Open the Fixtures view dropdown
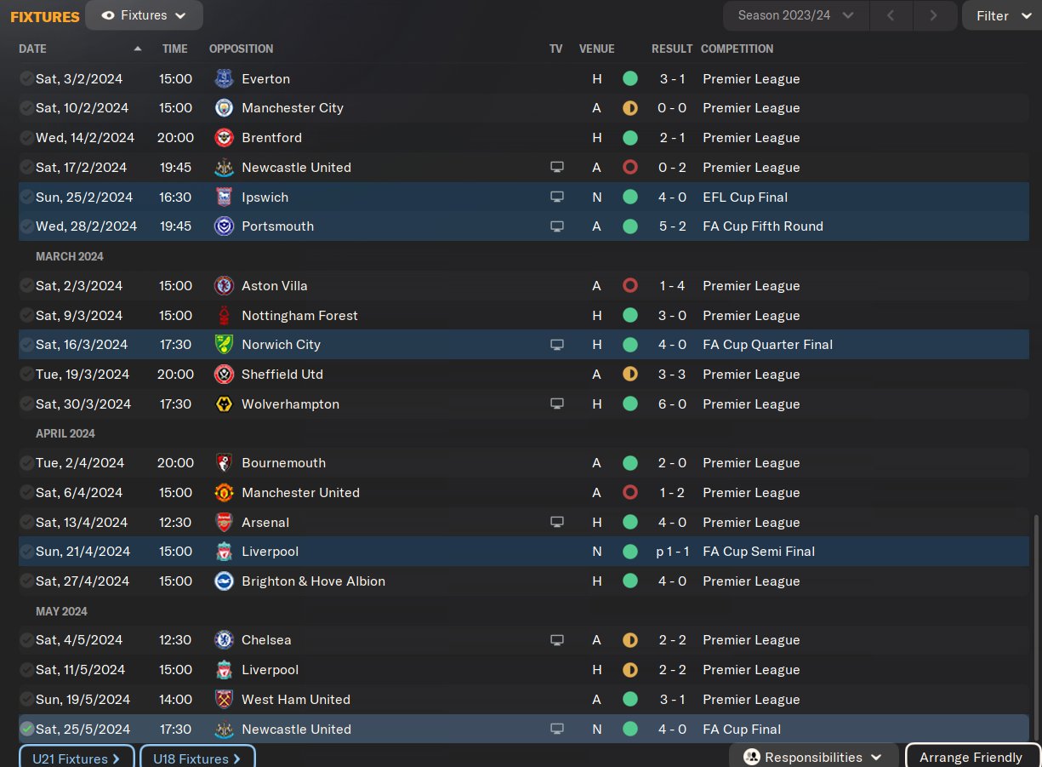 click(144, 15)
